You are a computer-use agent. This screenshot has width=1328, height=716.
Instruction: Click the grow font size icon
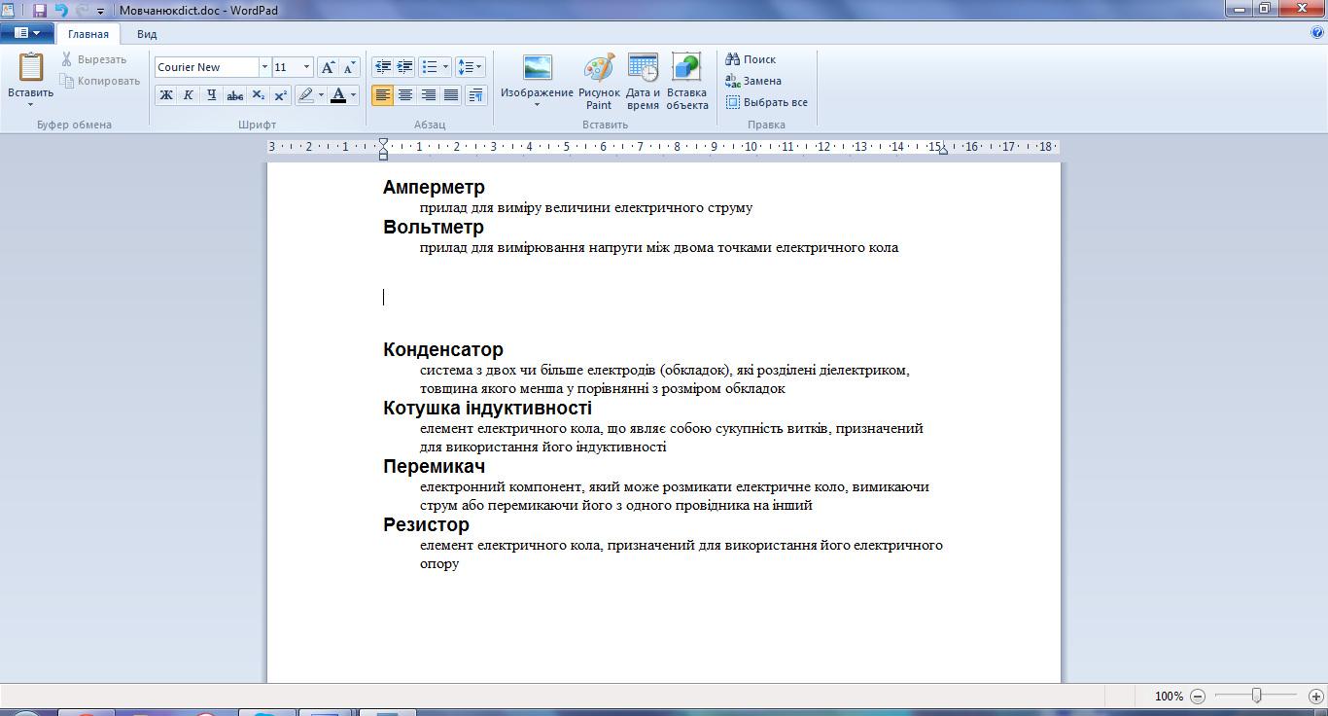click(x=329, y=67)
